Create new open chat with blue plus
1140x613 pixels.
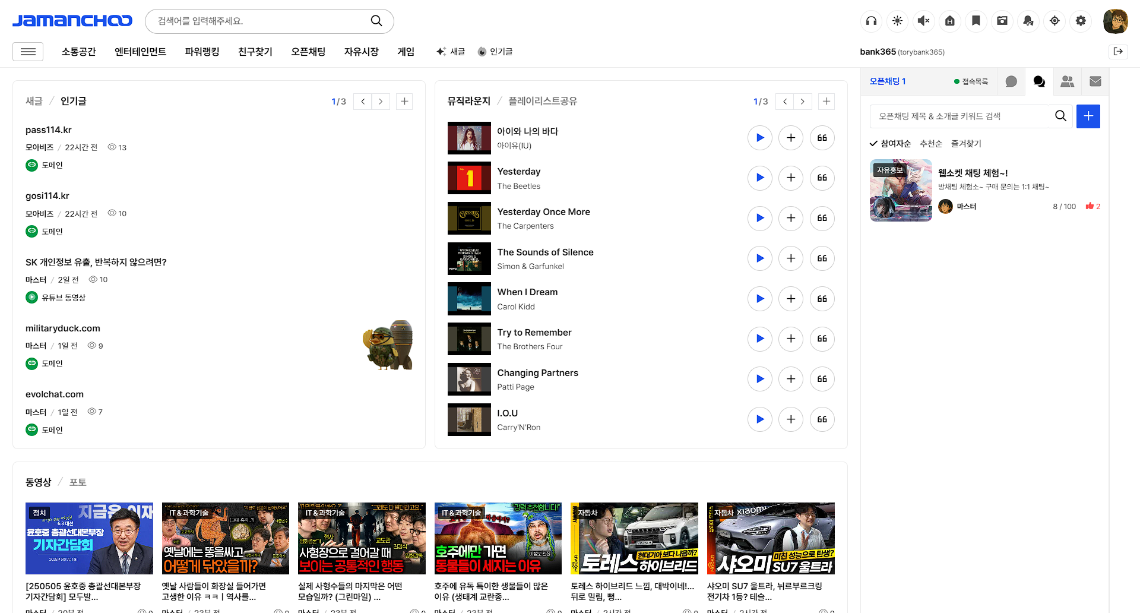click(x=1088, y=116)
